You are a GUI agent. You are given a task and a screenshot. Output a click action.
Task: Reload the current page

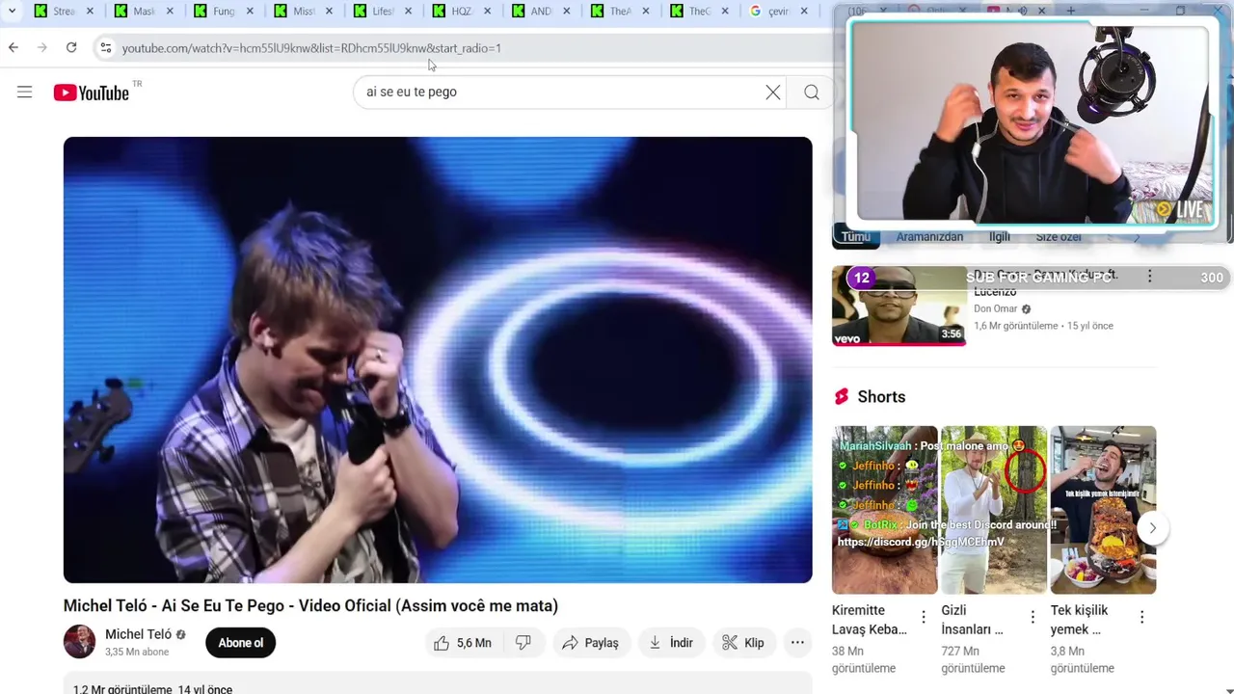(x=71, y=47)
